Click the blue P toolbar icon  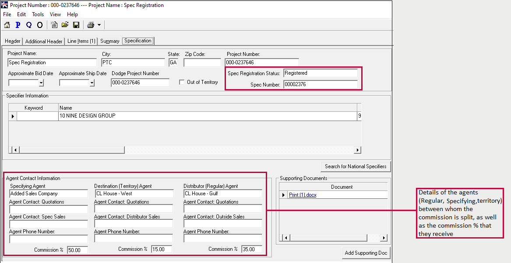pyautogui.click(x=18, y=25)
